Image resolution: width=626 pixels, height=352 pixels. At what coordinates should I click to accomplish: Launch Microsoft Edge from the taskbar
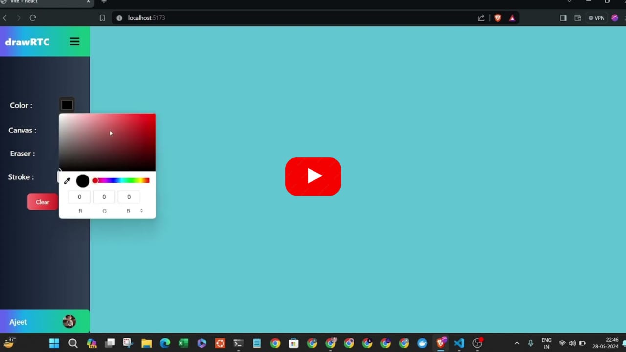[x=165, y=343]
